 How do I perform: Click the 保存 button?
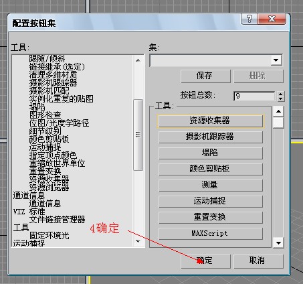coord(205,76)
